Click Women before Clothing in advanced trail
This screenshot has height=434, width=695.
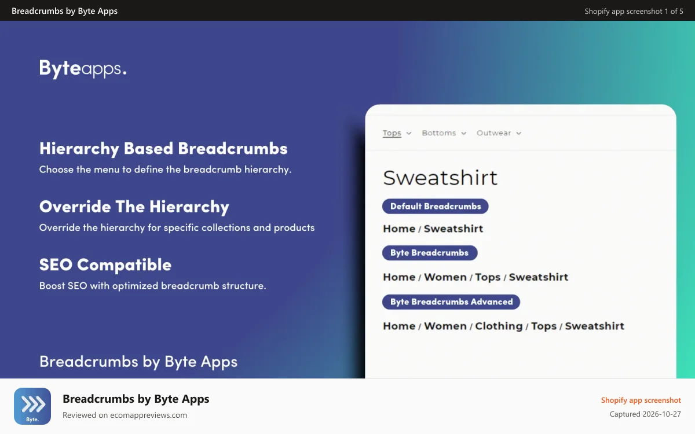click(x=445, y=326)
